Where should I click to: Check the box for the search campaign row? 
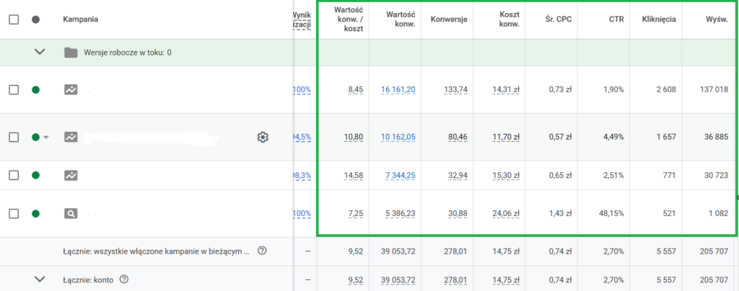14,213
